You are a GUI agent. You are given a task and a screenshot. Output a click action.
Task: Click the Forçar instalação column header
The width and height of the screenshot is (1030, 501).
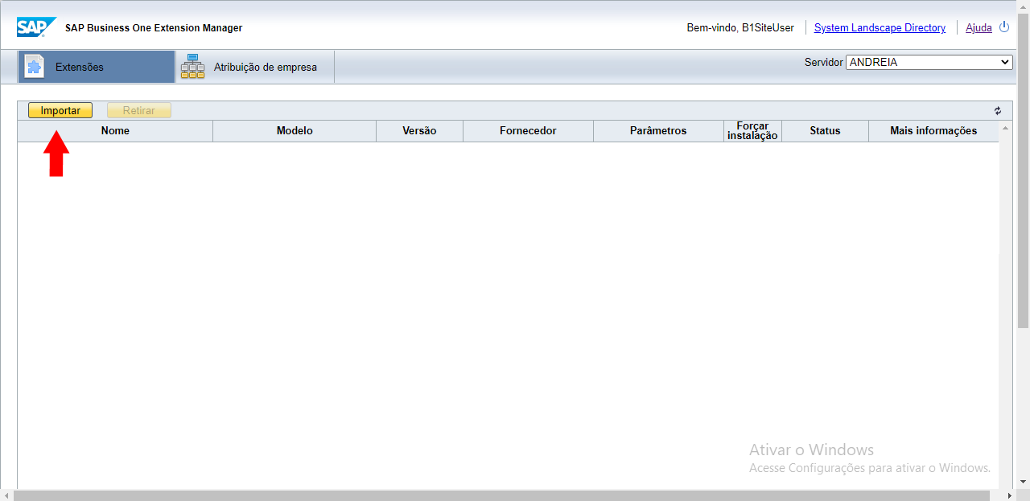752,131
